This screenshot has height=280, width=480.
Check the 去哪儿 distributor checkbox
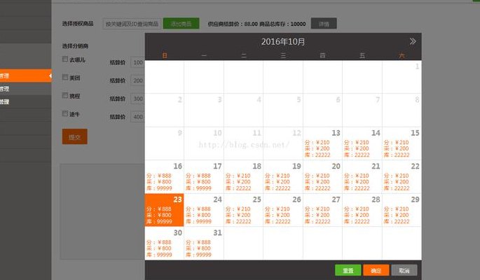[65, 59]
